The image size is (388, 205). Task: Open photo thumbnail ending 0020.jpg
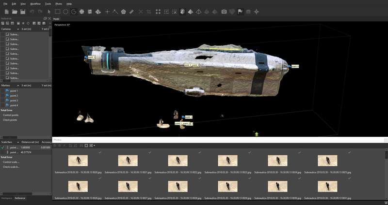click(x=78, y=161)
